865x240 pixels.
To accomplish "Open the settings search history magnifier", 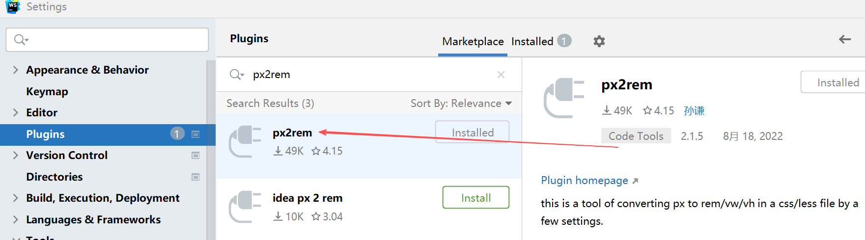I will click(x=21, y=40).
